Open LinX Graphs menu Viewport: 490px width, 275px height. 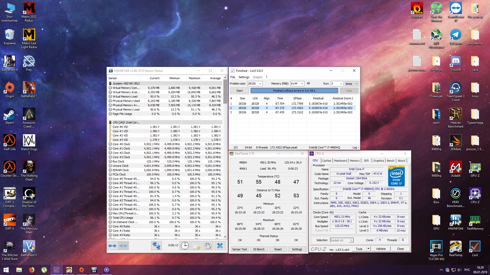pos(257,77)
